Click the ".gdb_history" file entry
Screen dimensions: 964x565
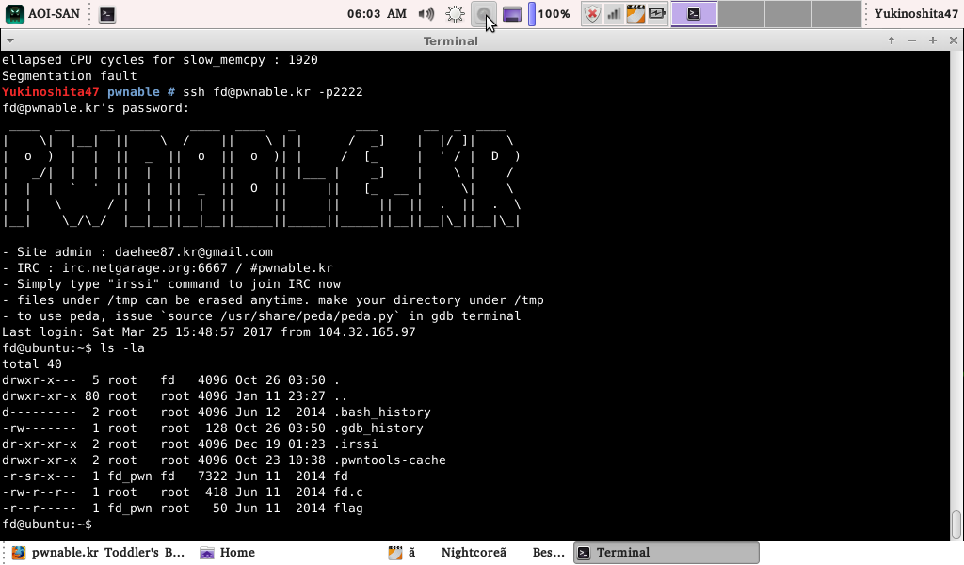378,428
